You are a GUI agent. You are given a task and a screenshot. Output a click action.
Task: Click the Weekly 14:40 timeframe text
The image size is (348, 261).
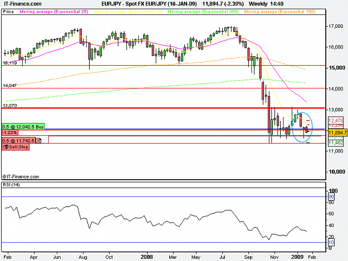266,4
